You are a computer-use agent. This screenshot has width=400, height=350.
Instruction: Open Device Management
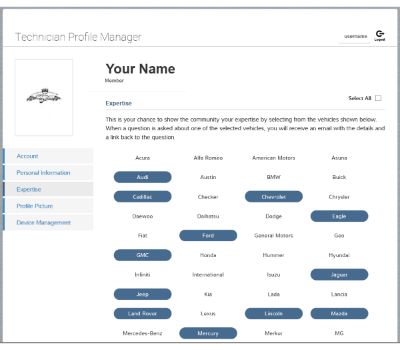[48, 223]
